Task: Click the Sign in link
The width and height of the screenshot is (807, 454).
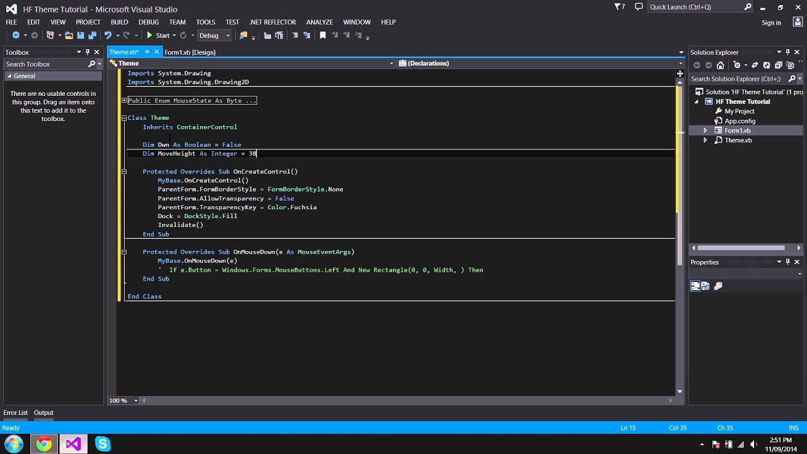Action: 771,23
